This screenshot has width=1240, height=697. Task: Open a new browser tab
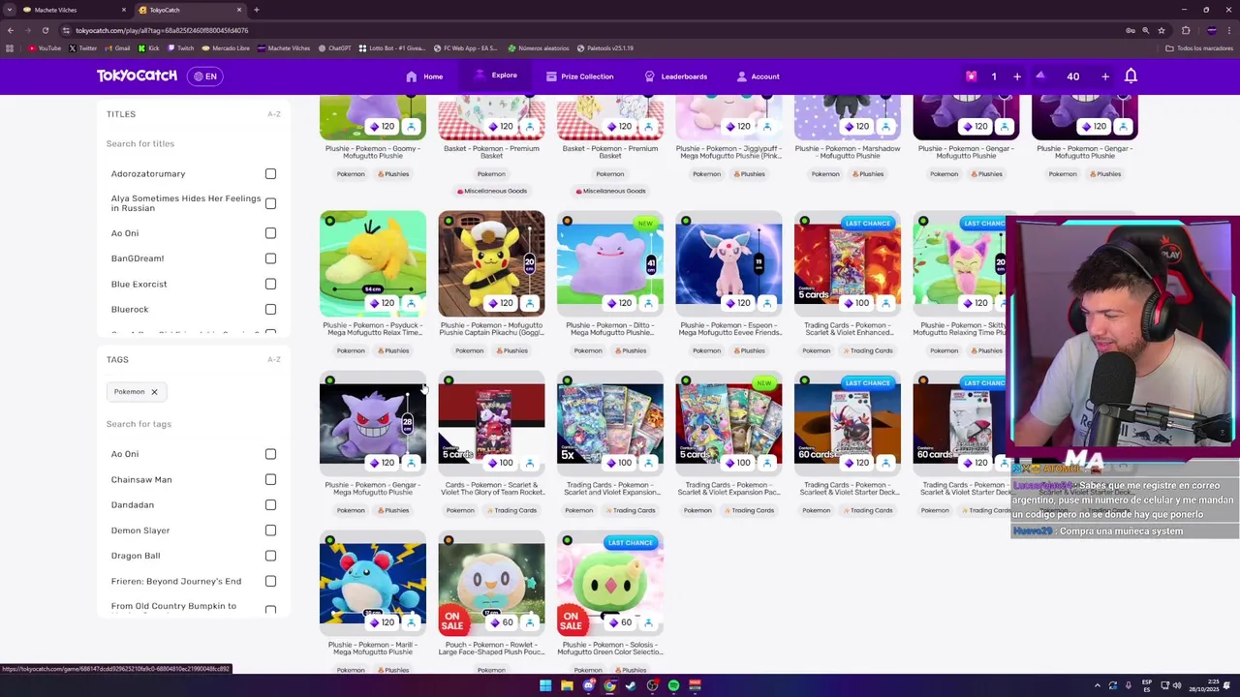click(256, 10)
